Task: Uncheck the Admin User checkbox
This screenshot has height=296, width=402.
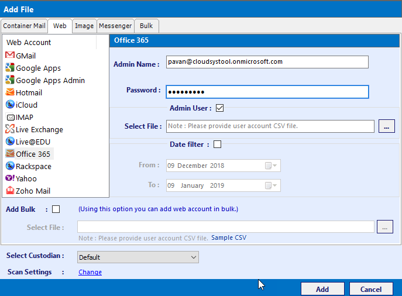Action: pos(219,108)
